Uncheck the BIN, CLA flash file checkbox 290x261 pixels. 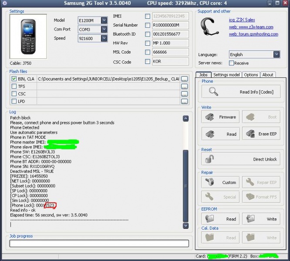[x=14, y=79]
